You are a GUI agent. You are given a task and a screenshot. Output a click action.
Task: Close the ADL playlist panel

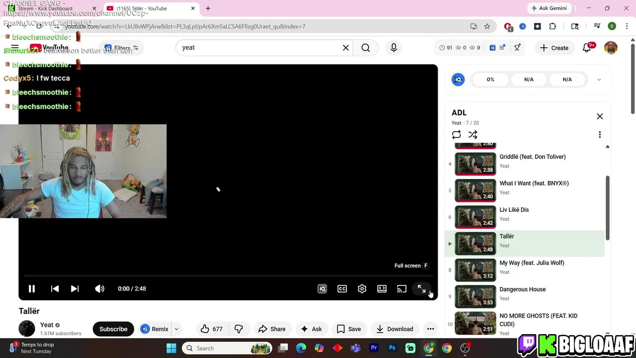(600, 116)
